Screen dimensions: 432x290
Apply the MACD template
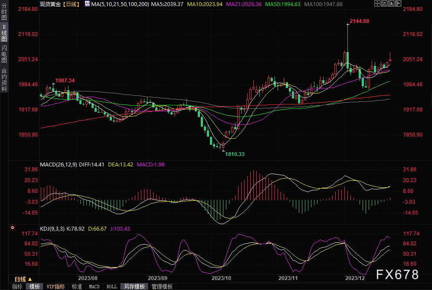[x=94, y=287]
